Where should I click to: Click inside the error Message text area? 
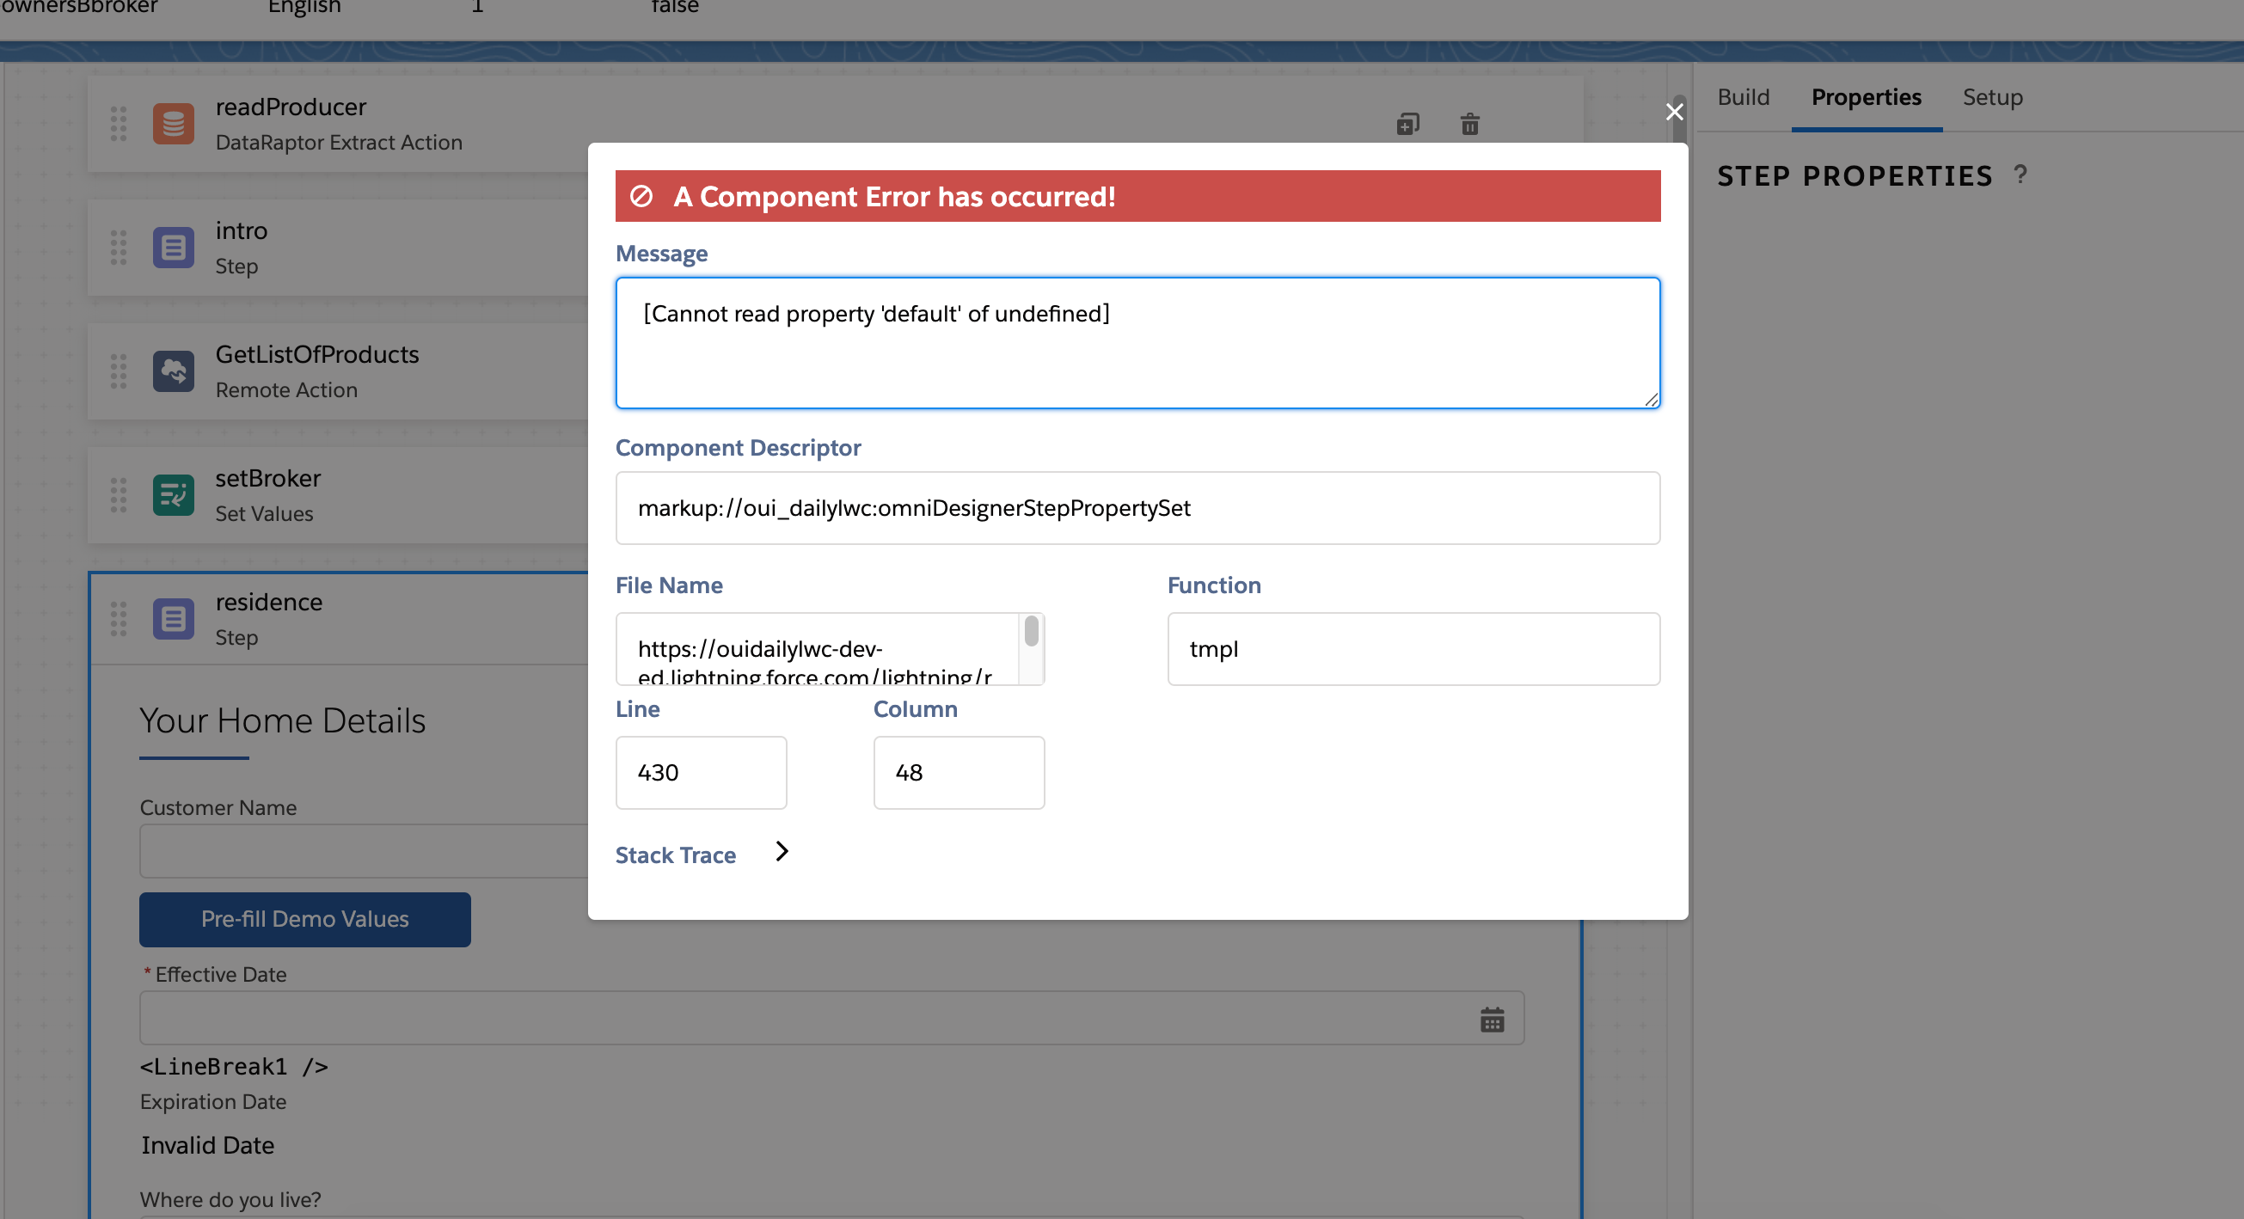coord(1137,343)
